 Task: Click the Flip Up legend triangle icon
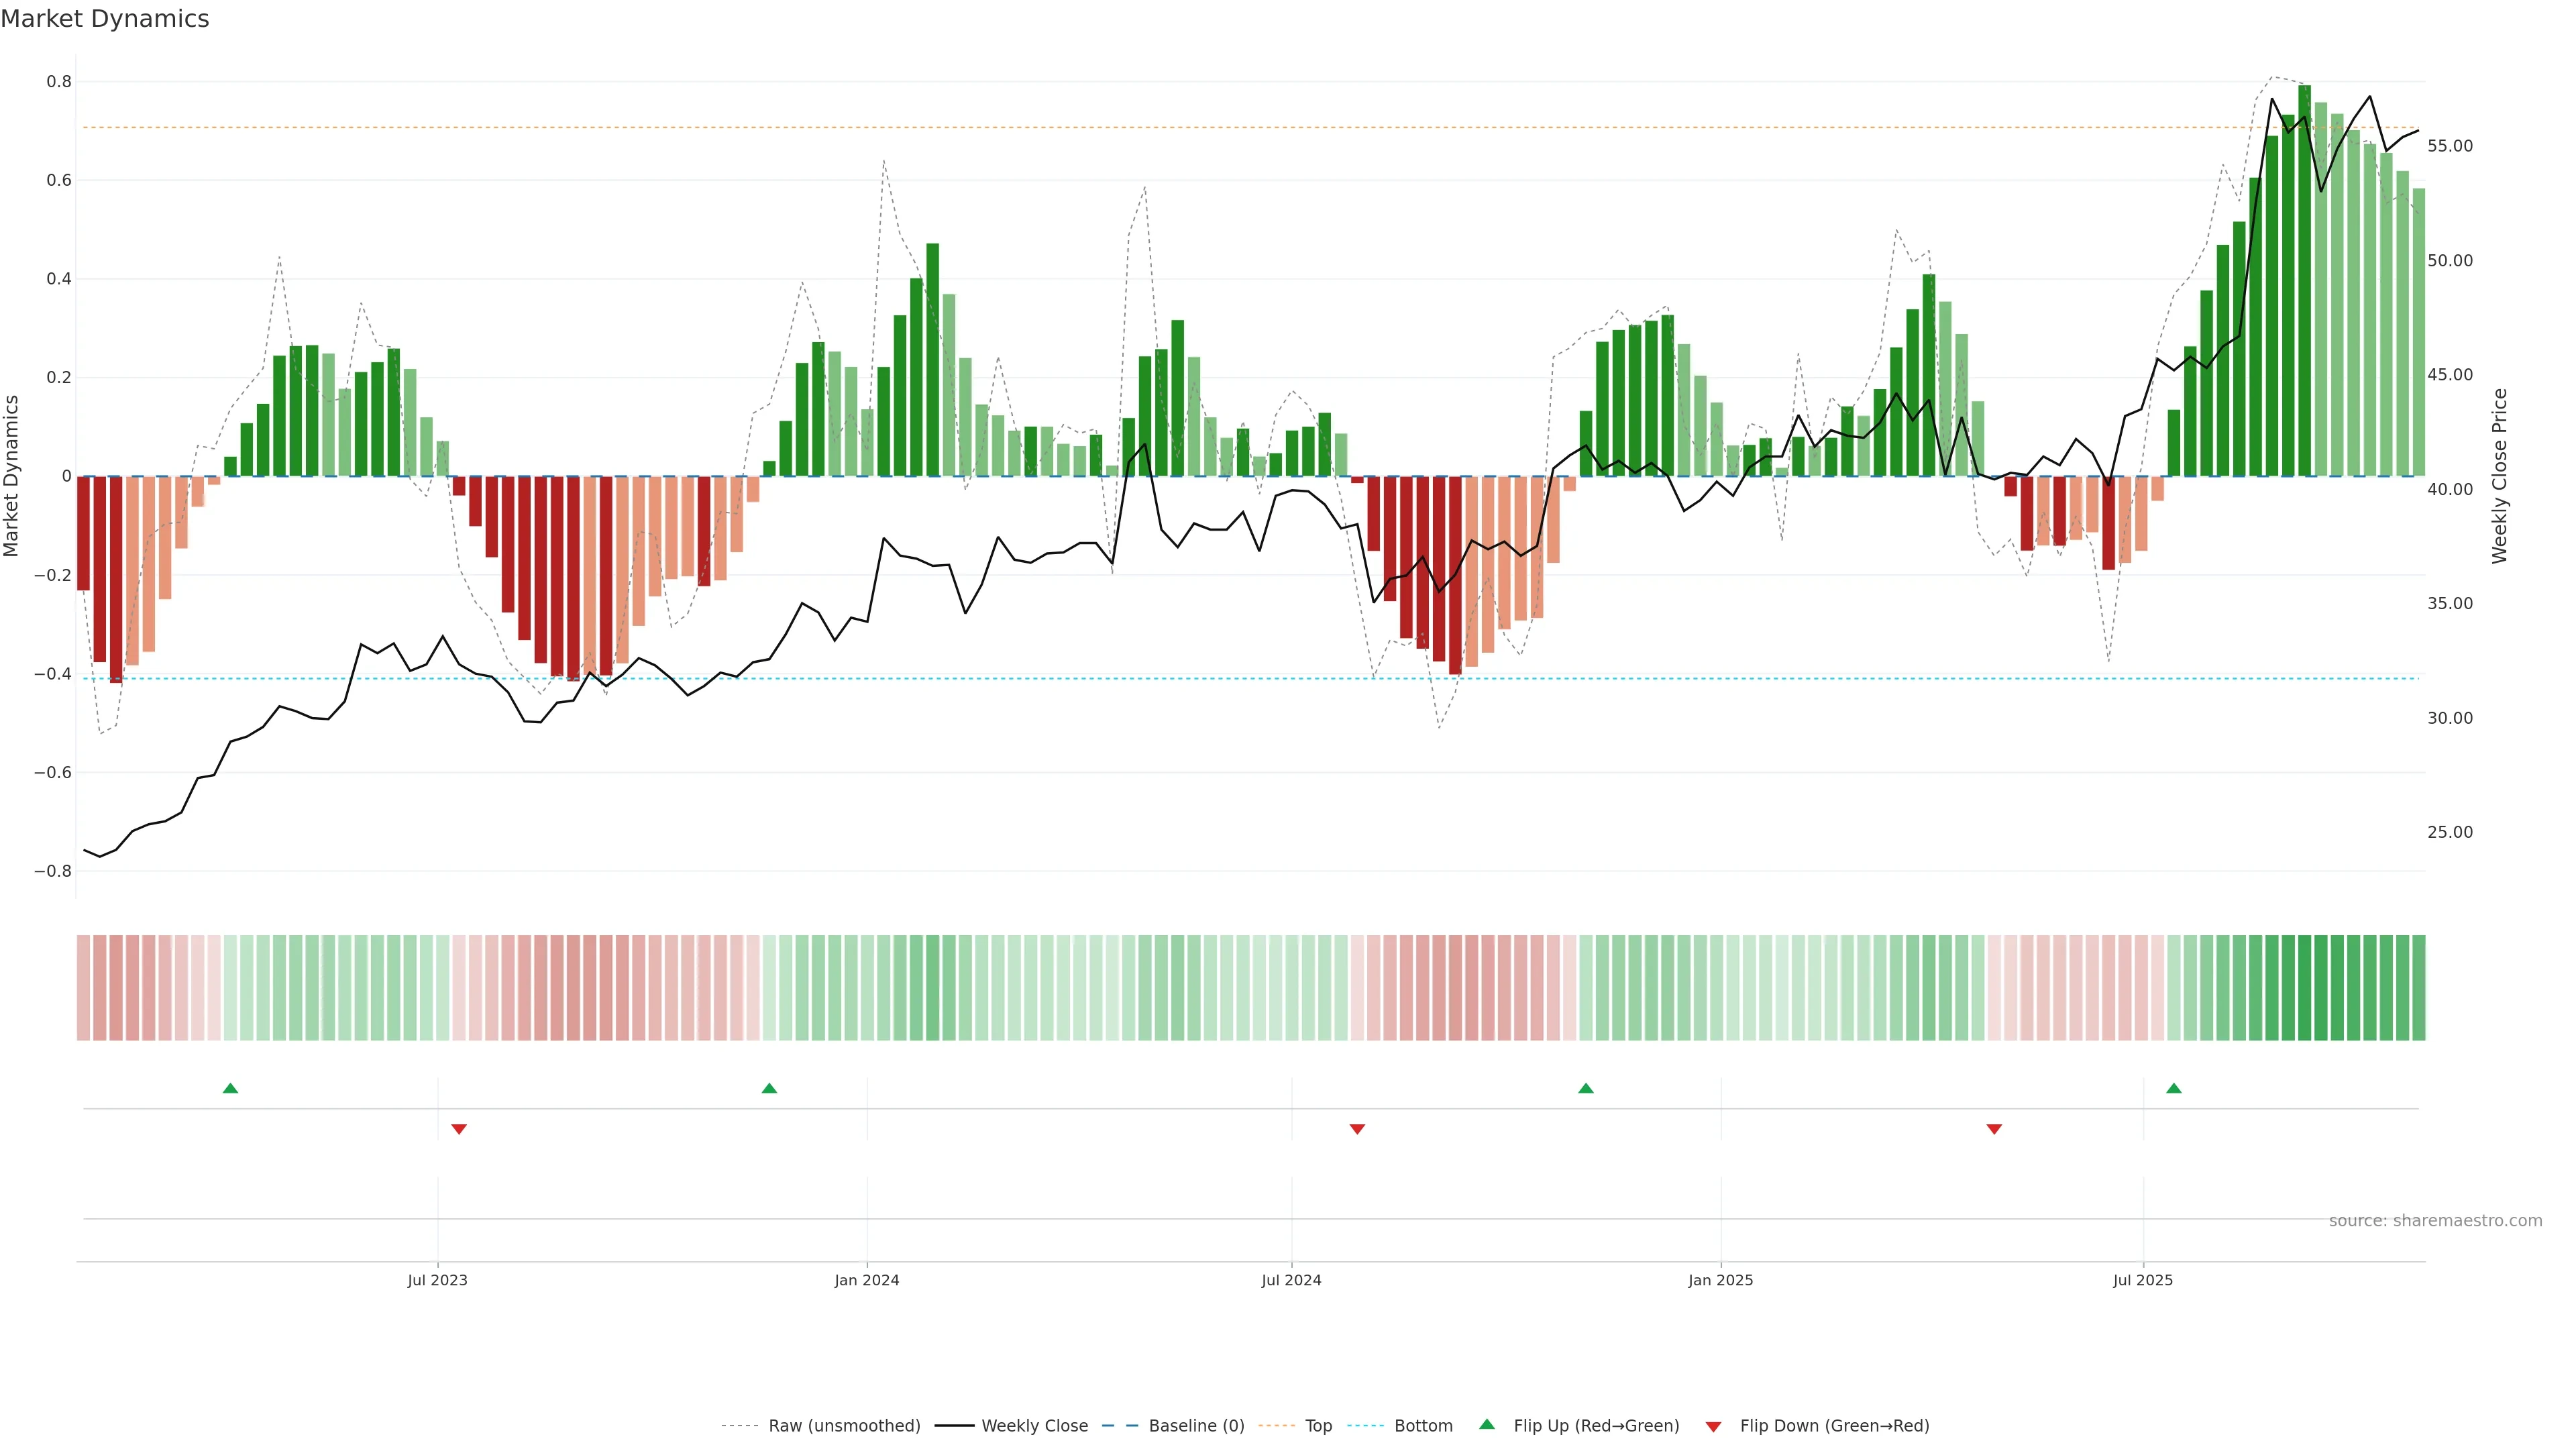point(1487,1425)
